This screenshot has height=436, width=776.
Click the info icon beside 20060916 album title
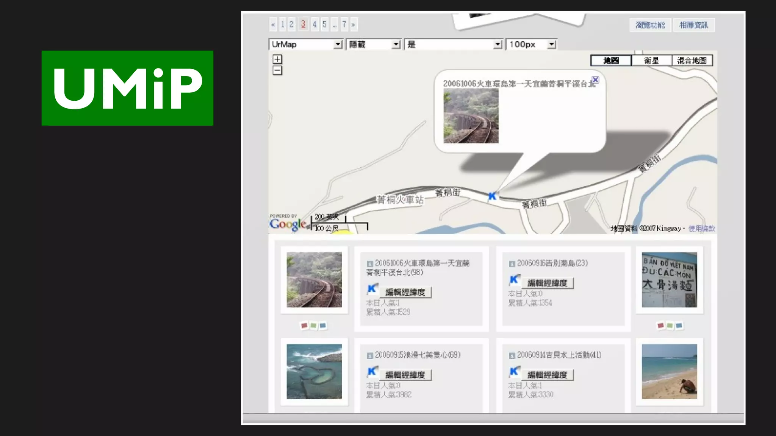pyautogui.click(x=512, y=264)
